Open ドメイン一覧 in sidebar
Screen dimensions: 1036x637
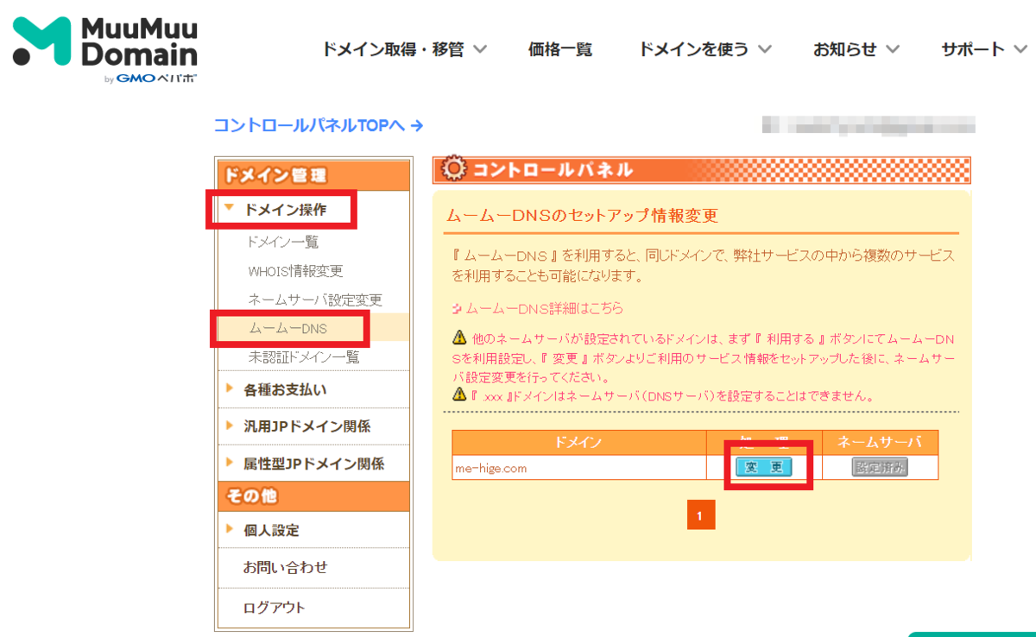[x=283, y=243]
